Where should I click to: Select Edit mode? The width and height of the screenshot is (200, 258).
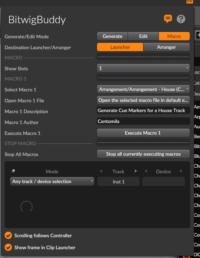coord(143,36)
